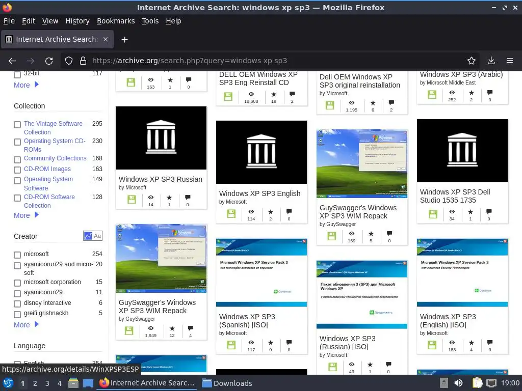
Task: Open the Windows XP SP3 Russian title link
Action: [161, 179]
